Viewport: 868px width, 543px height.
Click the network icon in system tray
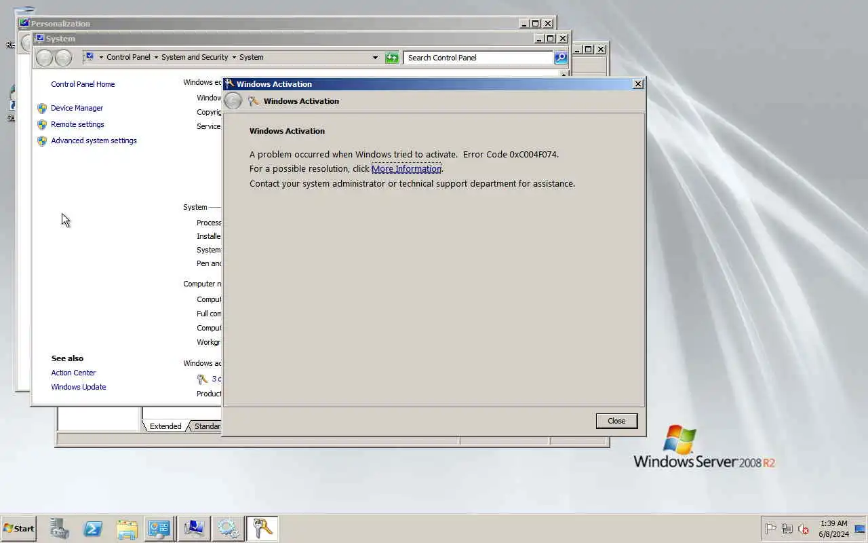tap(787, 529)
